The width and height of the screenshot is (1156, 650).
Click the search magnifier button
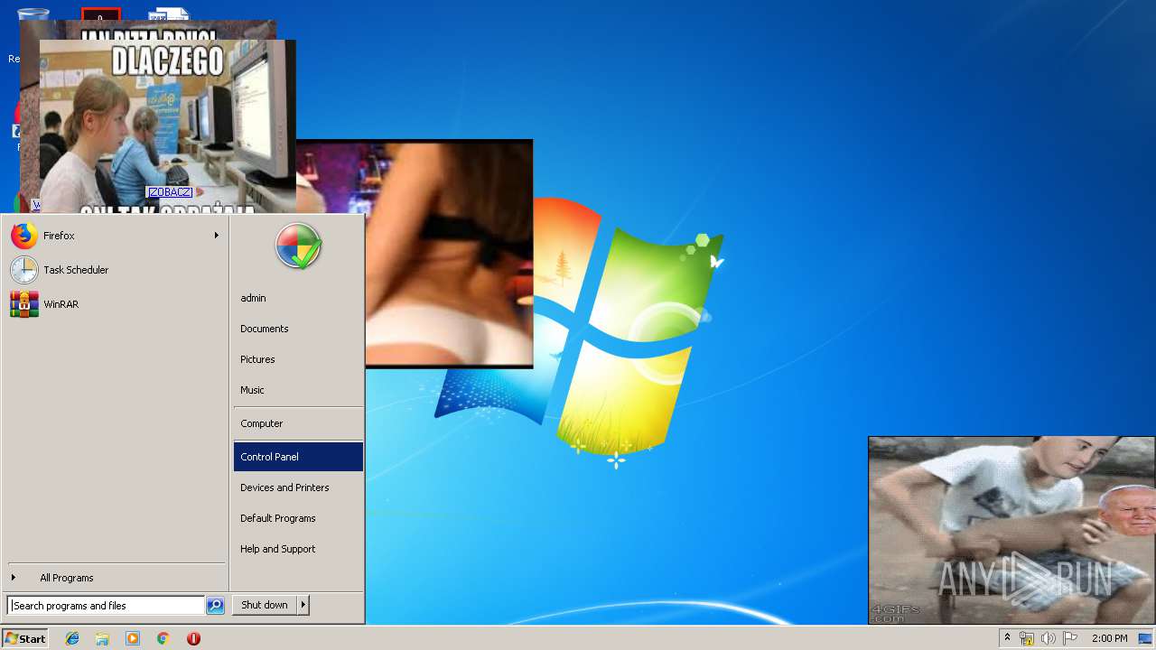215,606
